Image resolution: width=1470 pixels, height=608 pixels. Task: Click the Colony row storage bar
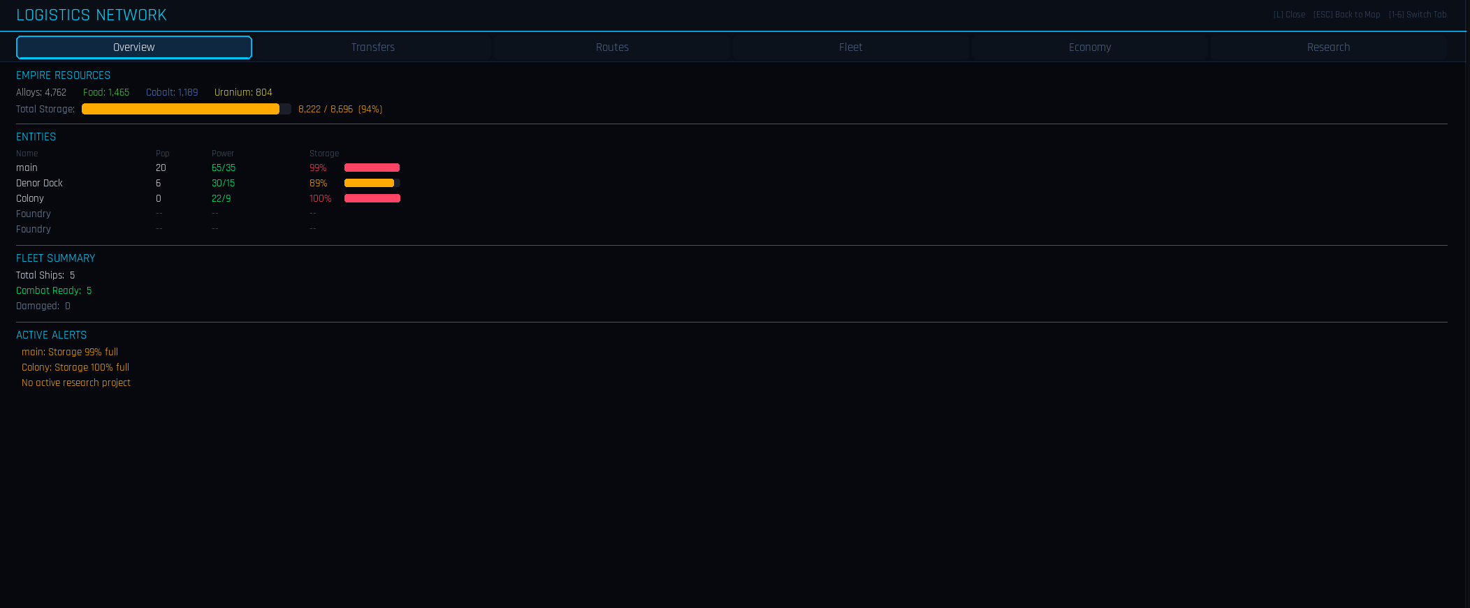pos(372,198)
